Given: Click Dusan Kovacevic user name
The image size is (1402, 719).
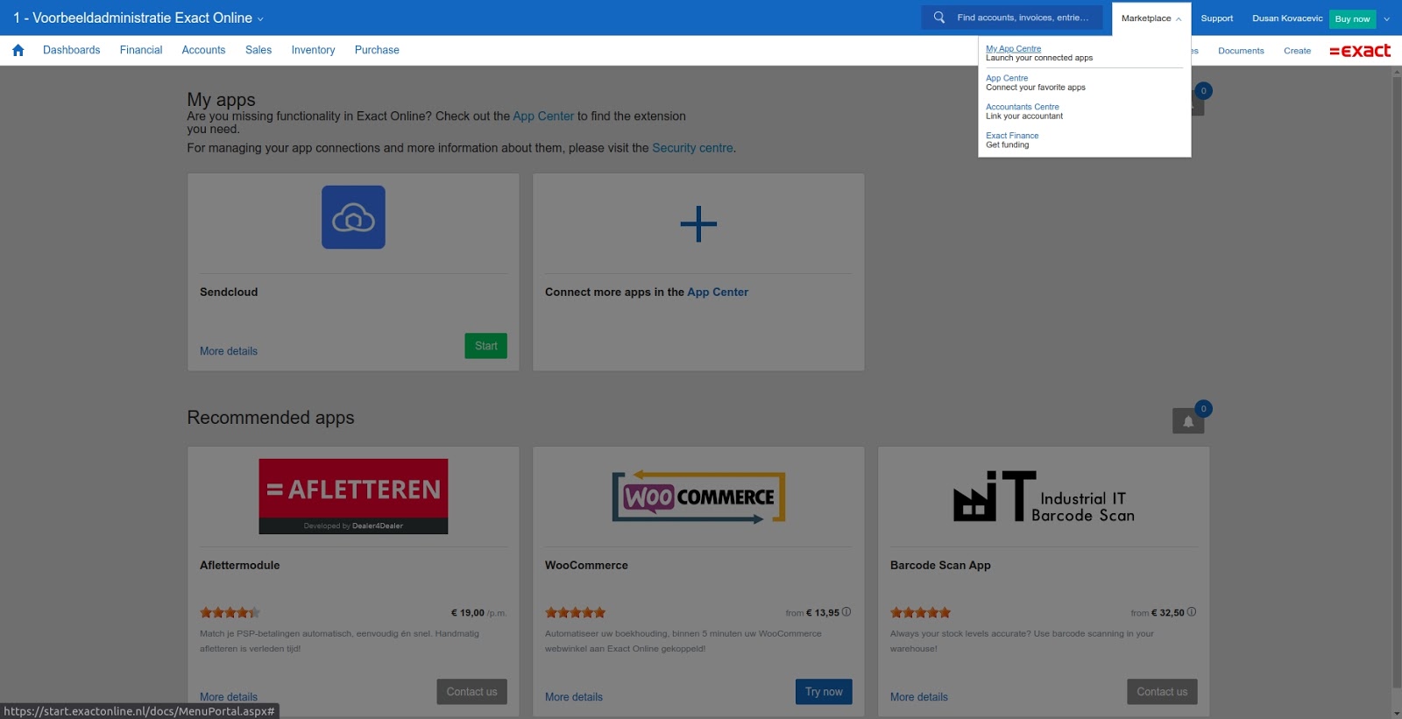Looking at the screenshot, I should pos(1287,18).
